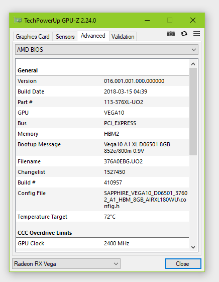Click the scrollbar up arrow
The width and height of the screenshot is (219, 282).
click(x=193, y=64)
